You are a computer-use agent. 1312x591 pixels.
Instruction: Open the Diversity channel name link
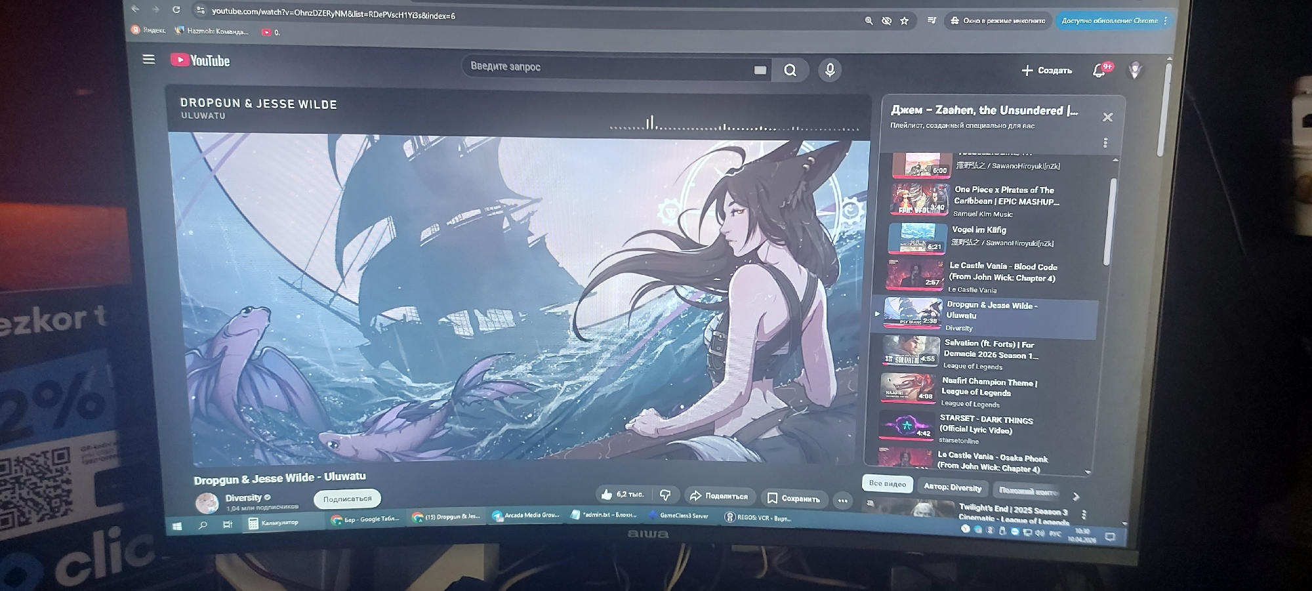(x=243, y=498)
